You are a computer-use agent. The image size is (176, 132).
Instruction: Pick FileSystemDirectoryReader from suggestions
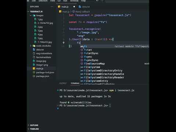coord(104,77)
